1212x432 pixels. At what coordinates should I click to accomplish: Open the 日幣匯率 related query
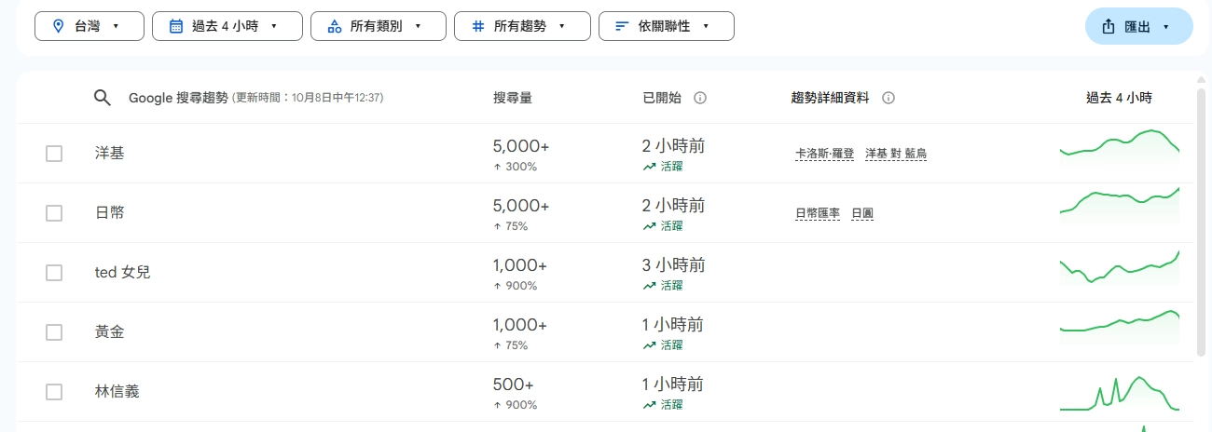tap(818, 213)
